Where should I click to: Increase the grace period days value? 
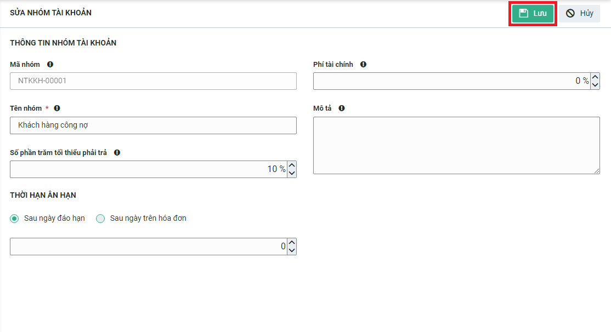point(292,243)
